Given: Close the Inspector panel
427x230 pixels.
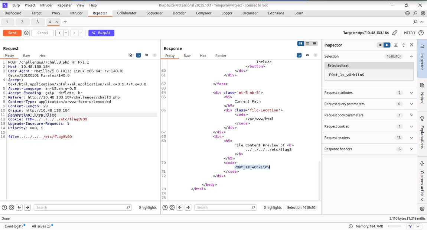Looking at the screenshot, I should tap(411, 45).
